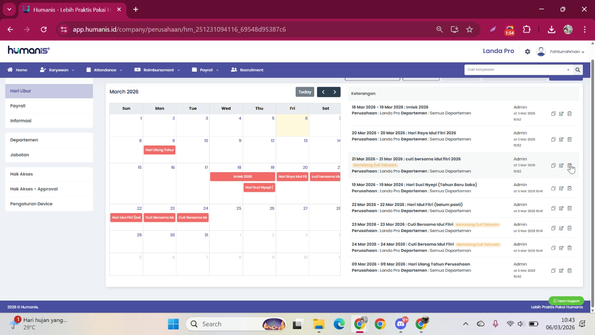Delete the 24 Mar Cuti Bersama Idul Fitri entry
This screenshot has height=335, width=595.
(x=569, y=248)
